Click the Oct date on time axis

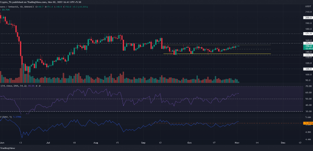tap(189, 143)
